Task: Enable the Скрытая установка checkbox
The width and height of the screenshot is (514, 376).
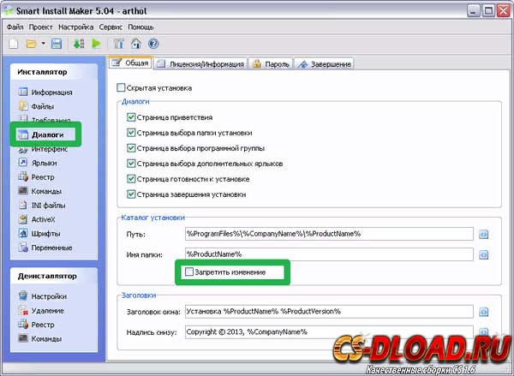Action: click(121, 88)
